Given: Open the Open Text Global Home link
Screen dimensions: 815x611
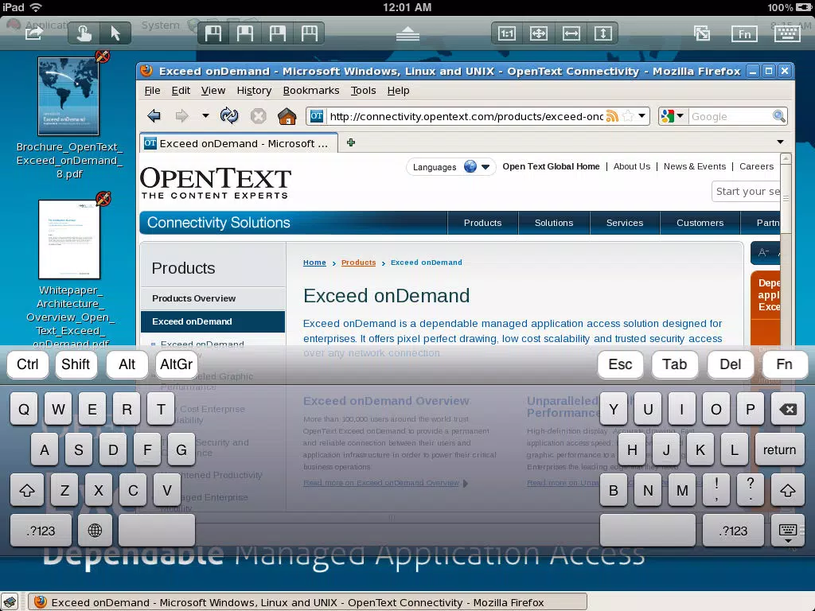Looking at the screenshot, I should click(x=551, y=166).
